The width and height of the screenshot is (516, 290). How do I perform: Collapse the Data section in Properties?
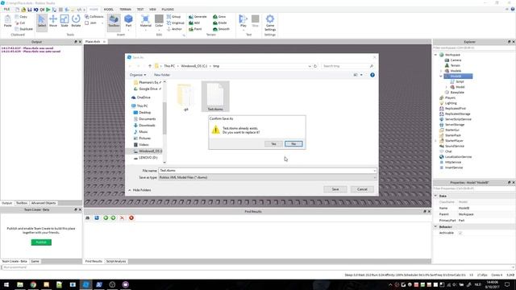pos(435,196)
